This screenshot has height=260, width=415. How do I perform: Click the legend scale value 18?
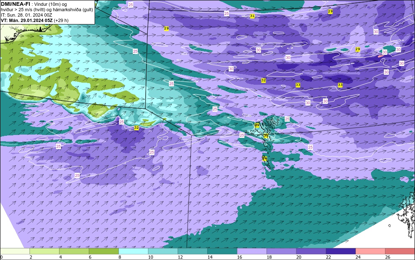click(269, 257)
